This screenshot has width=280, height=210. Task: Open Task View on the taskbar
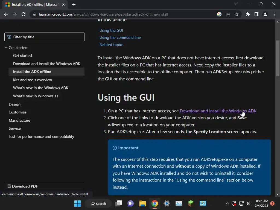[x=119, y=203]
